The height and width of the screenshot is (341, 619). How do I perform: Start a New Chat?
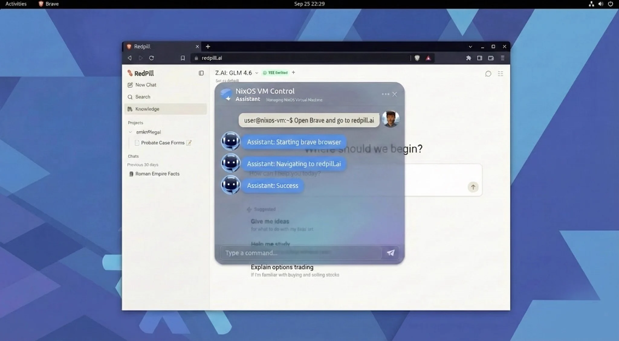142,85
